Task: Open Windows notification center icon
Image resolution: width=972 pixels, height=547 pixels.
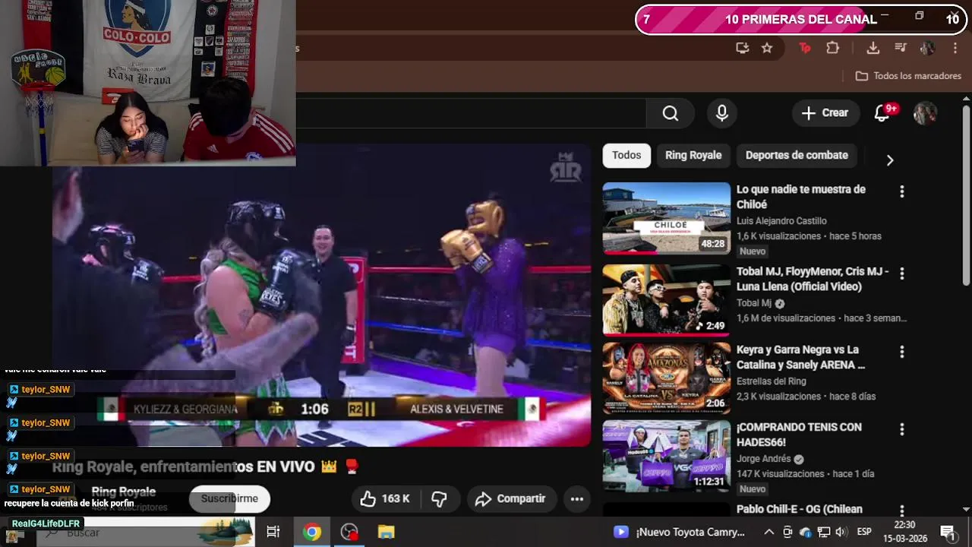Action: [948, 532]
